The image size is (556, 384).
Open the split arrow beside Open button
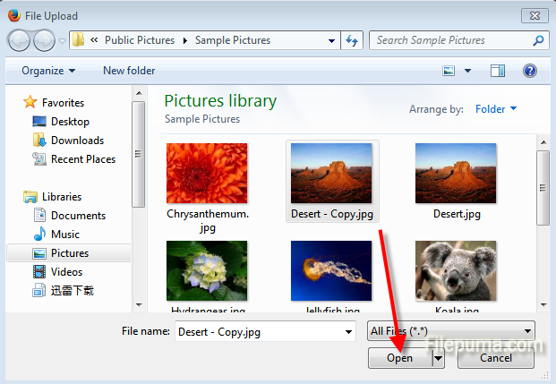[x=439, y=358]
